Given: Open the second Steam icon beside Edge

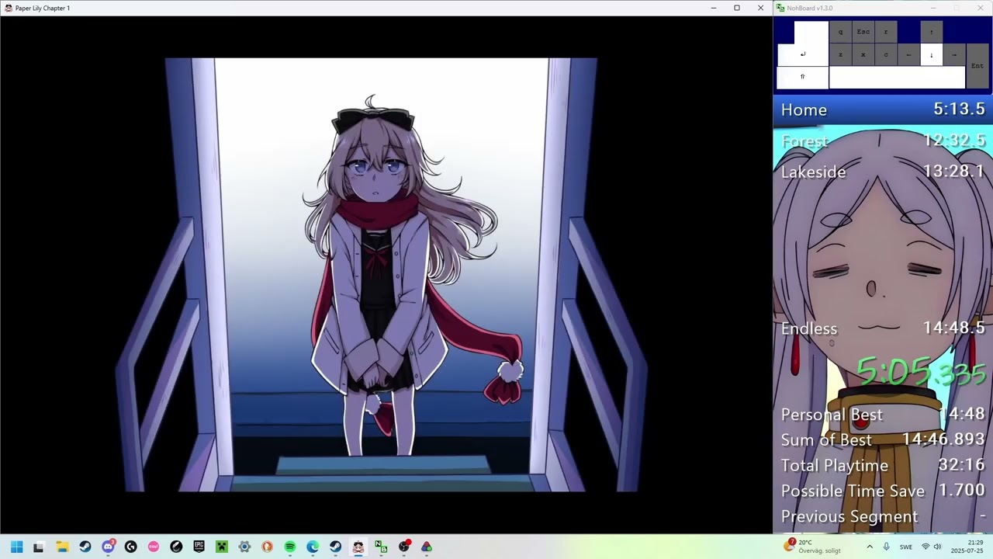Looking at the screenshot, I should pos(335,547).
